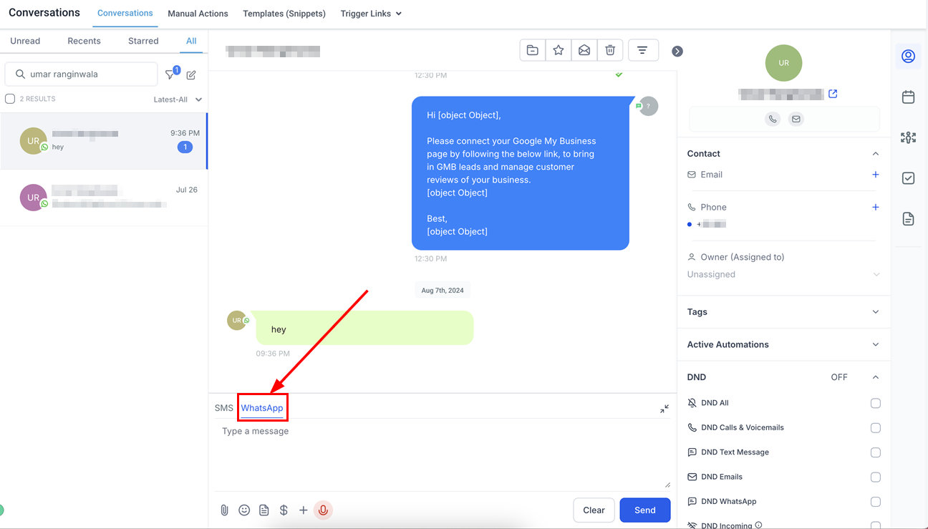
Task: Collapse message composer arrows icon
Action: 664,409
